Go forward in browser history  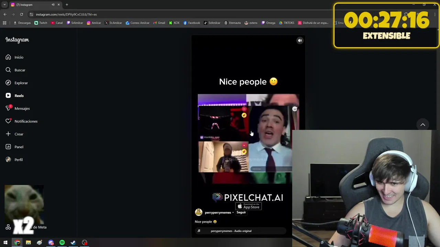(x=13, y=14)
